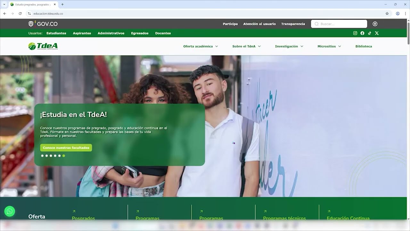410x231 pixels.
Task: Open the Atención al usuario link
Action: coord(259,24)
